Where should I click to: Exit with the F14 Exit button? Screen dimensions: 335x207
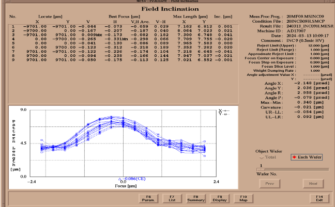319,198
